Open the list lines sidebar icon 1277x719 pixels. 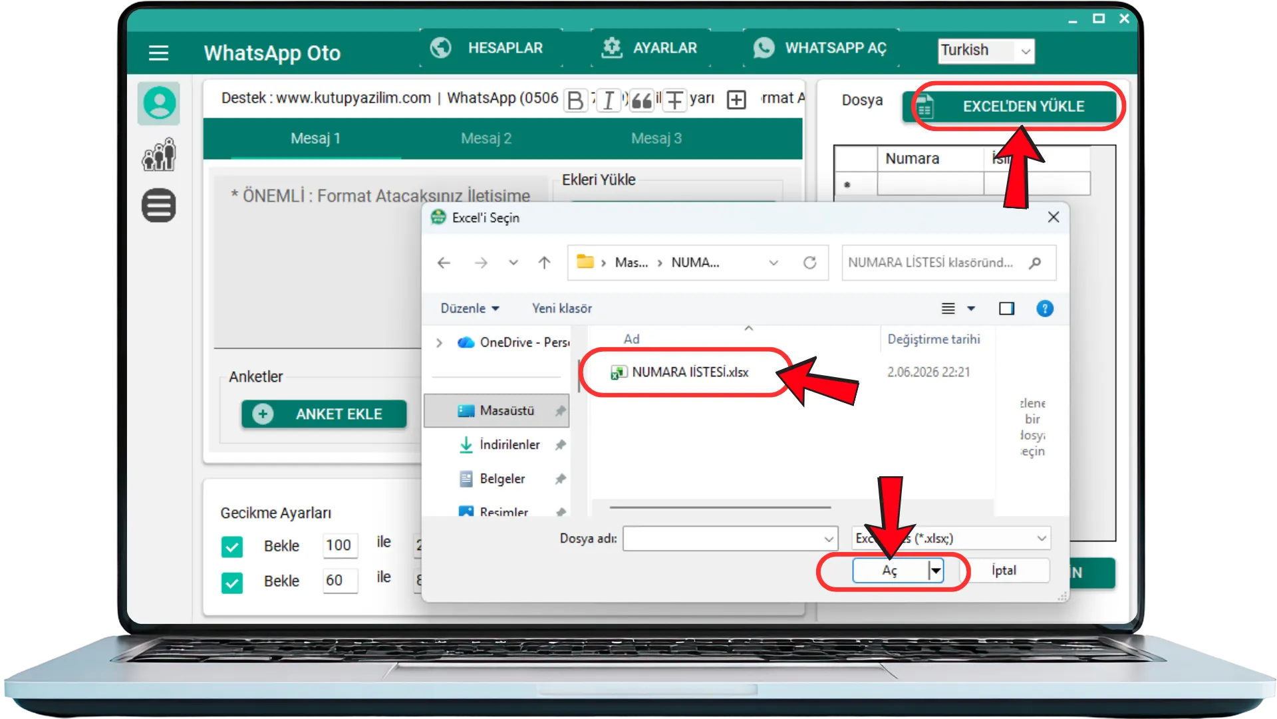click(x=159, y=206)
